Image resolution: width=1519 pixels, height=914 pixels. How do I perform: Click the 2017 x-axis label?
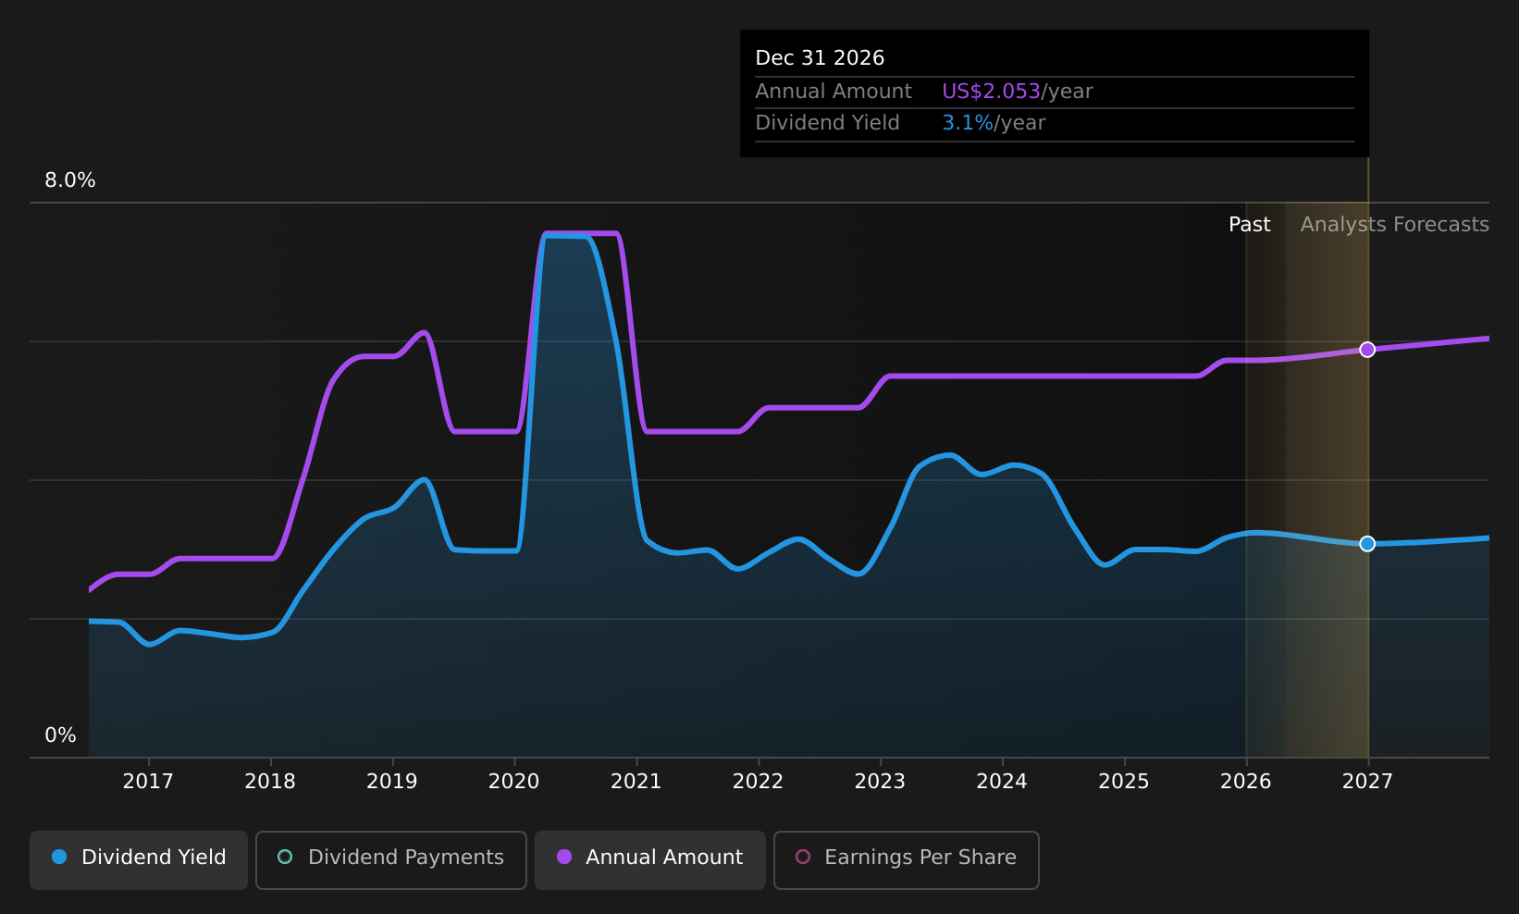[x=148, y=782]
